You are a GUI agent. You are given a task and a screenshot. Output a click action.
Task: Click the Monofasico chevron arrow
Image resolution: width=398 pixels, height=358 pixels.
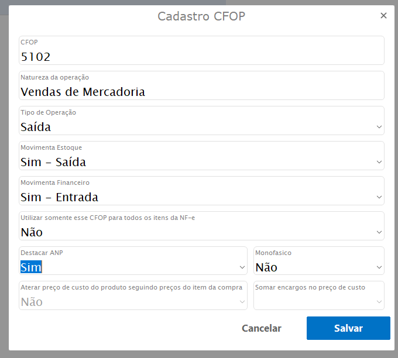pos(379,267)
